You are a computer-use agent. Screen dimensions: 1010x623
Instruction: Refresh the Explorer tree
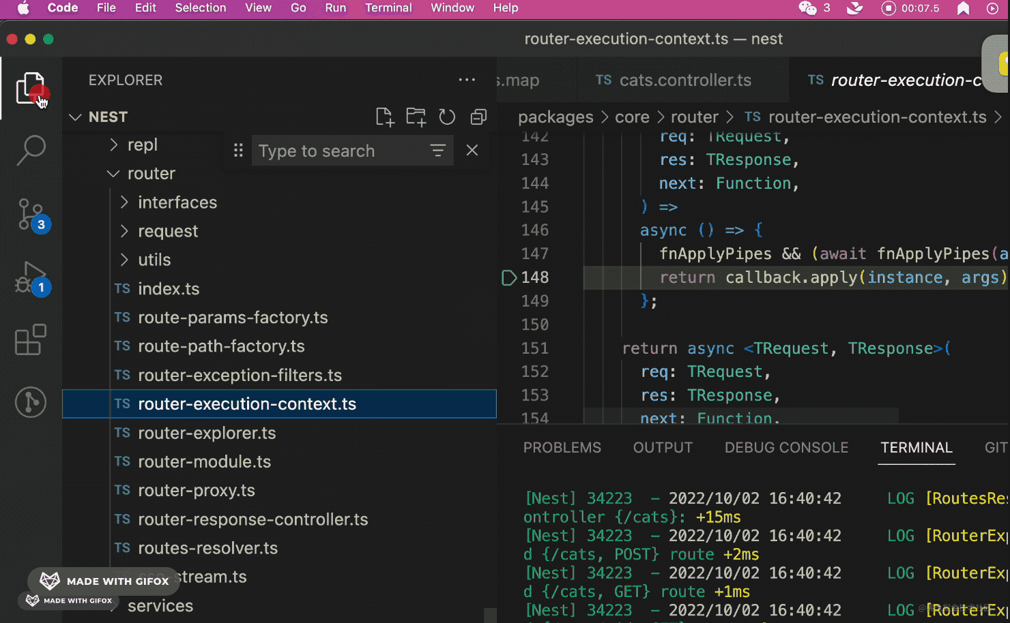coord(447,117)
